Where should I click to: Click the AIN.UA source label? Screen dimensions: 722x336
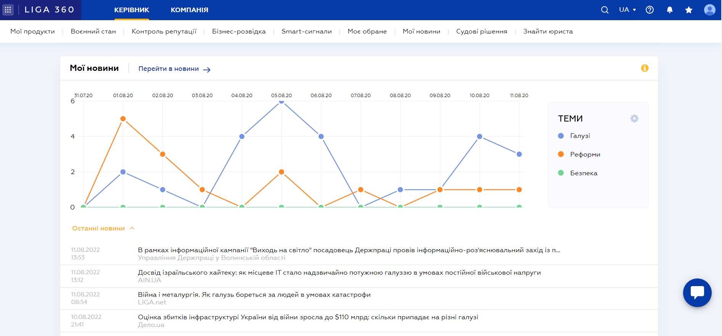coord(150,280)
